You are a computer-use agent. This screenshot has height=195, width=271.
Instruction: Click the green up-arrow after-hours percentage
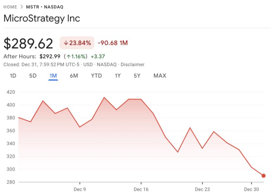pyautogui.click(x=76, y=57)
